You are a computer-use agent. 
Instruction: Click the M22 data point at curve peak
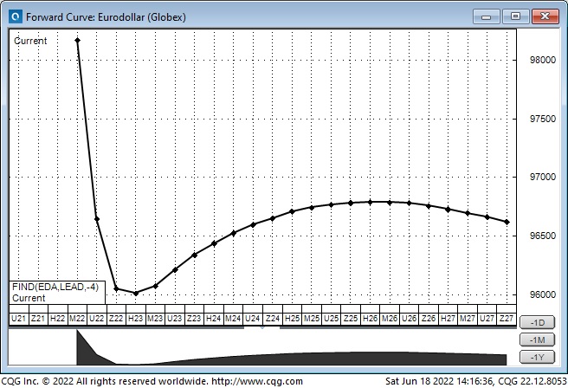78,40
